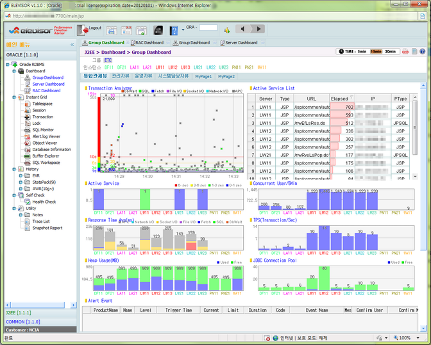The width and height of the screenshot is (431, 345).
Task: Go forward with the right arrow button
Action: click(258, 29)
